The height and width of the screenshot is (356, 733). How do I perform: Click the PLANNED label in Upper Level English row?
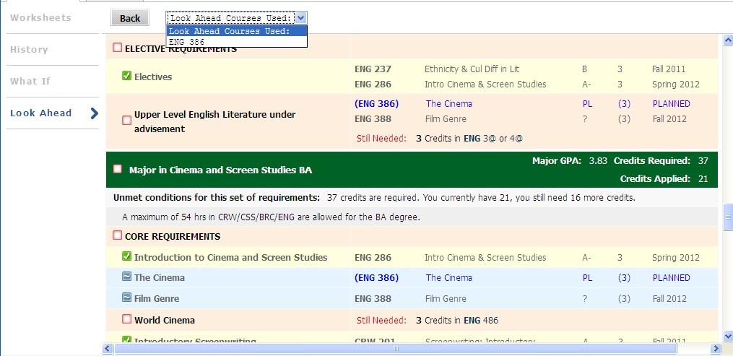672,104
